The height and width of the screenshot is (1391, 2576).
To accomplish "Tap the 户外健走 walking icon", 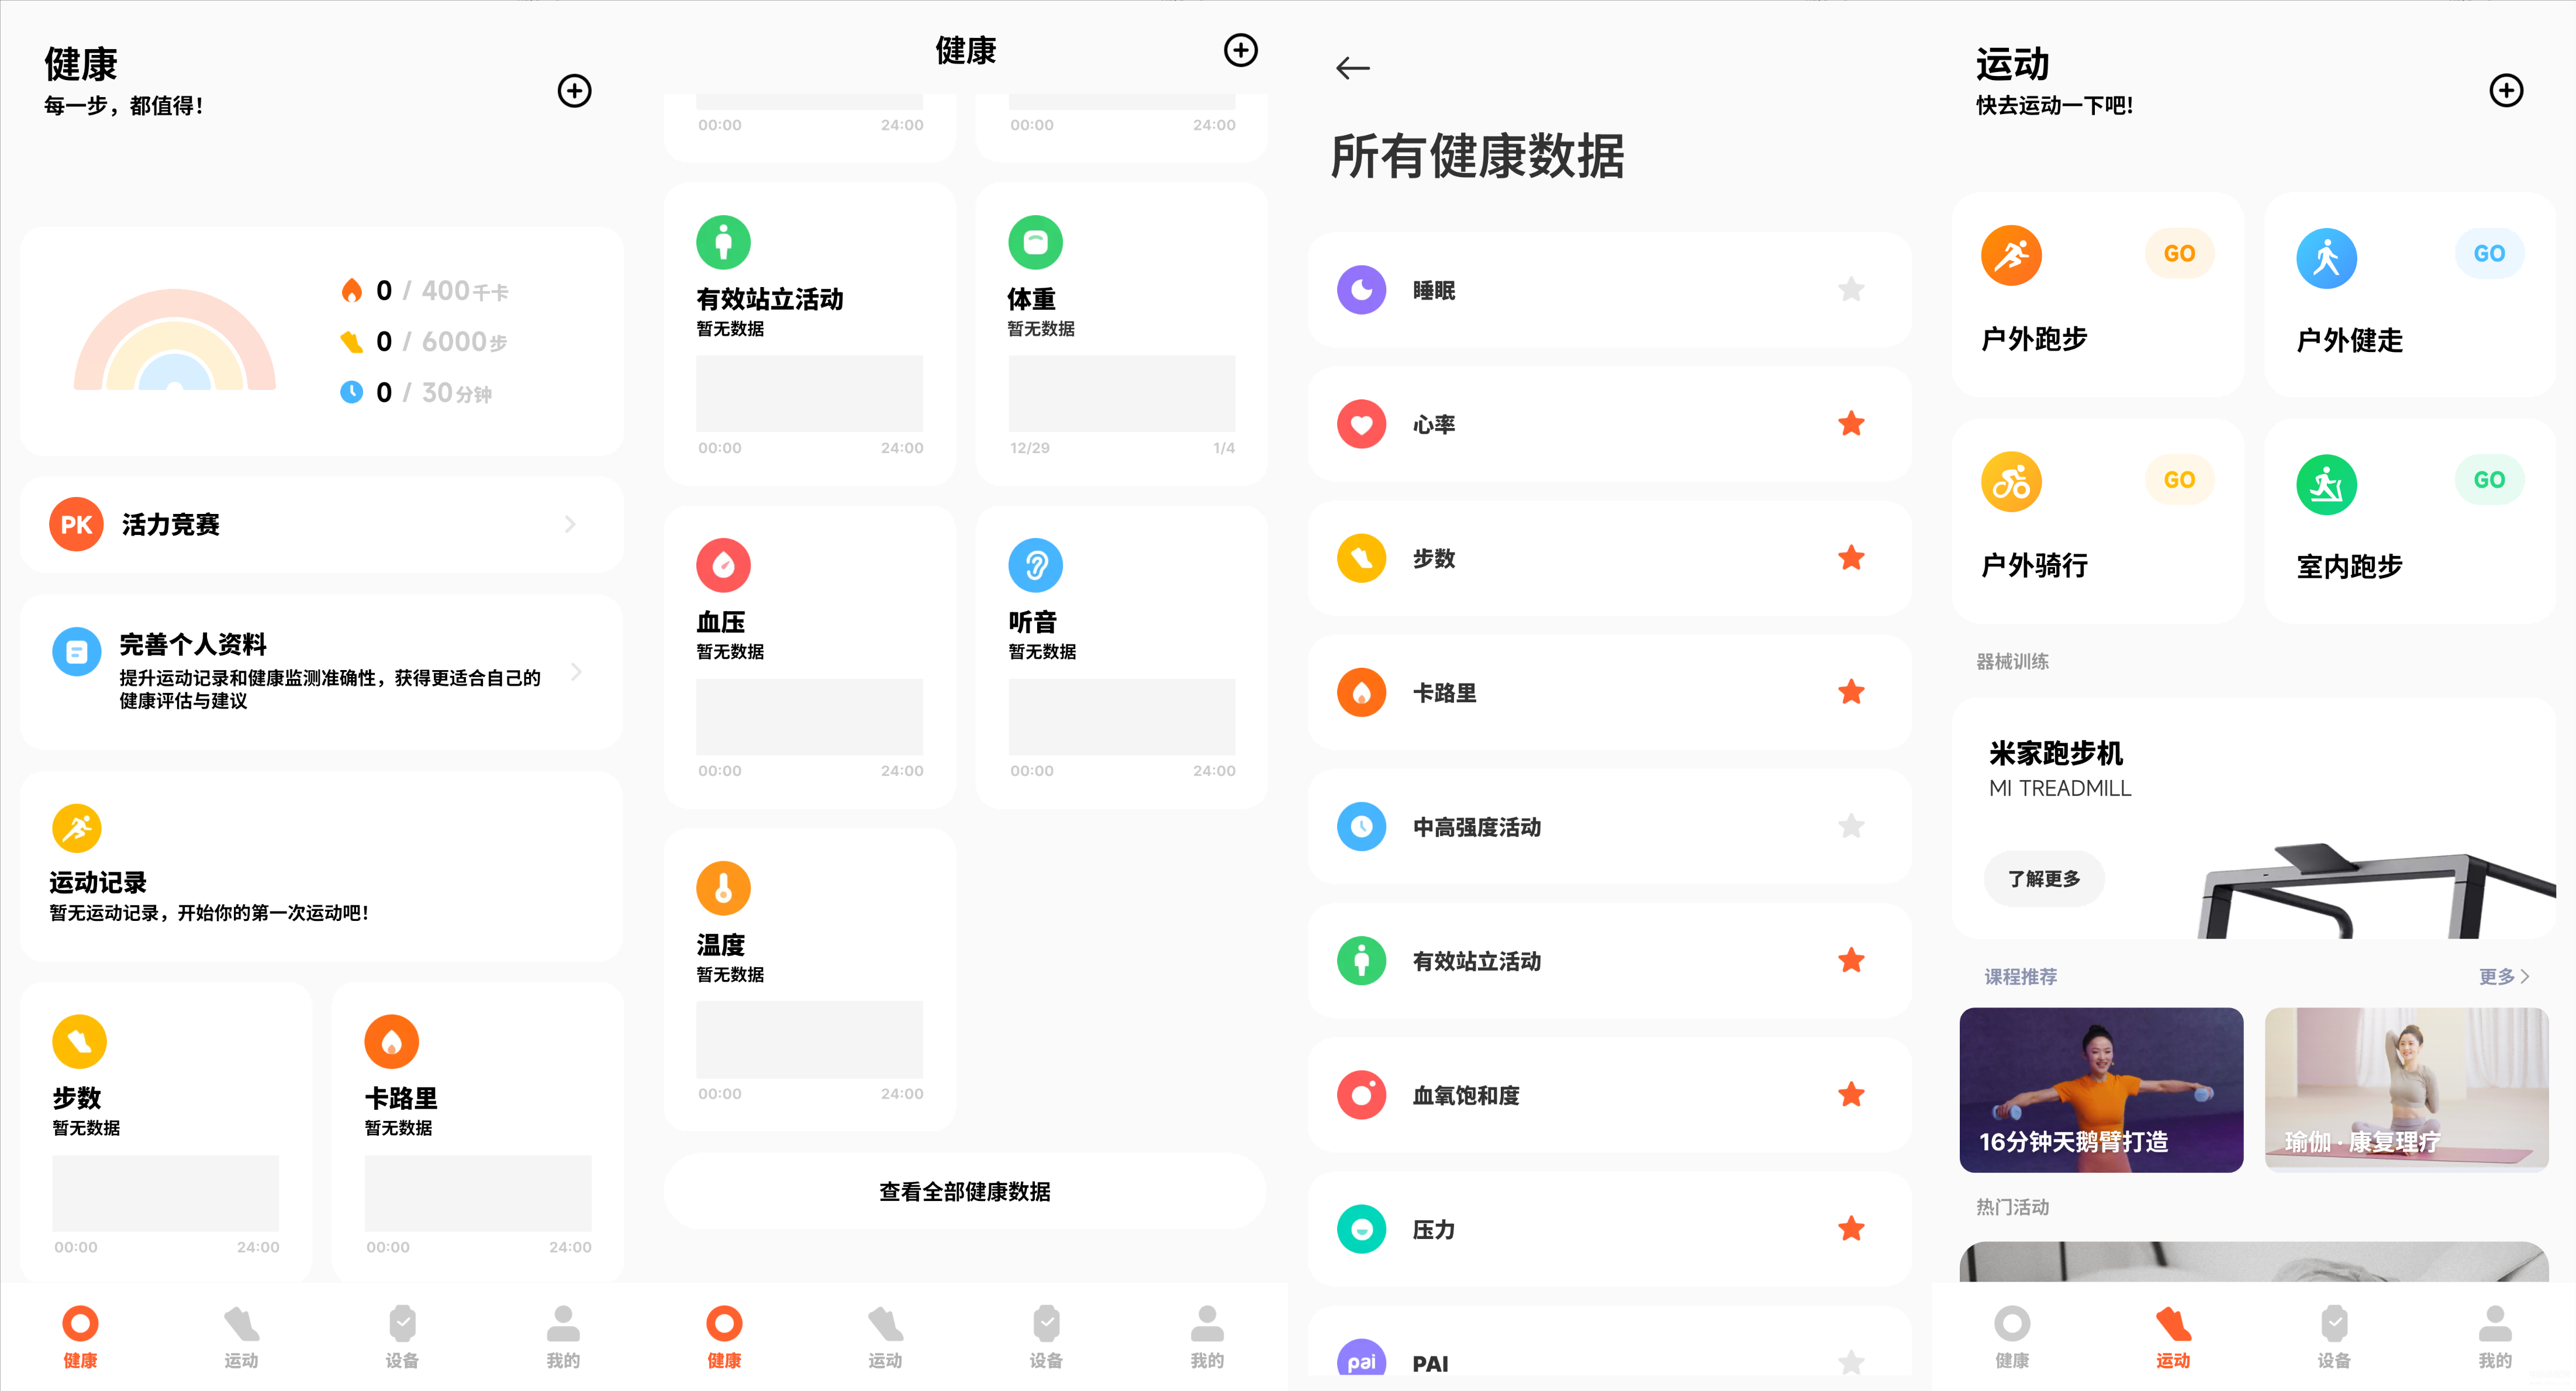I will [2326, 258].
